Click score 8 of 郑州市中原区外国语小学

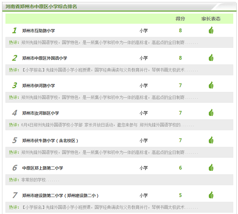(x=180, y=58)
